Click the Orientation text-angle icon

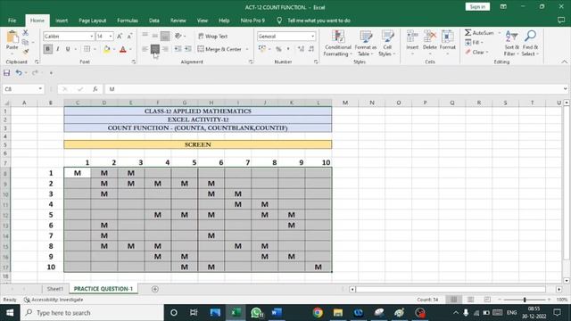(x=178, y=36)
